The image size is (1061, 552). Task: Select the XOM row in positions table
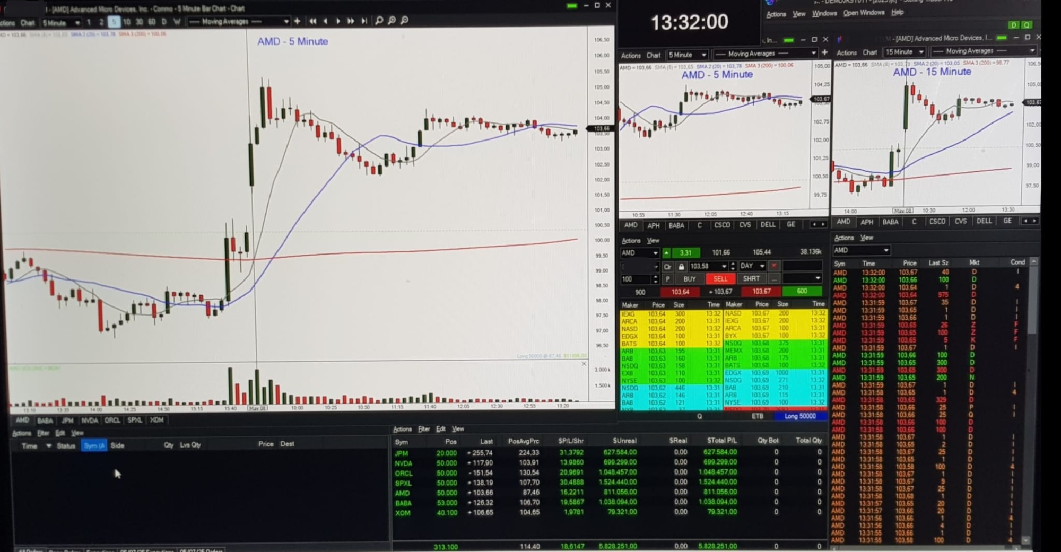pyautogui.click(x=609, y=512)
